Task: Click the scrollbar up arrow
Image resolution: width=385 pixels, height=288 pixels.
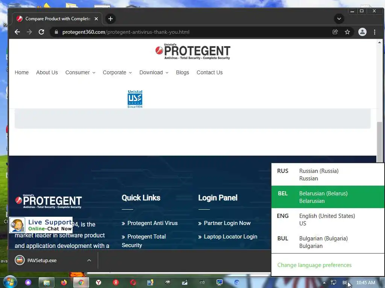Action: pos(379,42)
